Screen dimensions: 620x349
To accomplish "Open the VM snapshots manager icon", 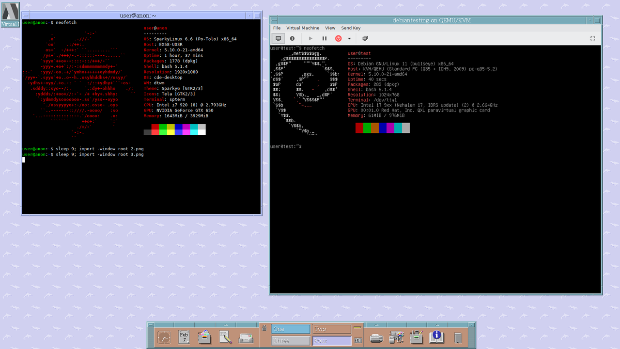I will click(x=365, y=38).
